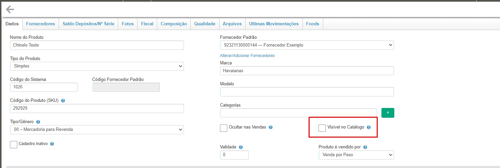This screenshot has height=168, width=500.
Task: Expand the Tipo/Gênero dropdown
Action: 97,130
